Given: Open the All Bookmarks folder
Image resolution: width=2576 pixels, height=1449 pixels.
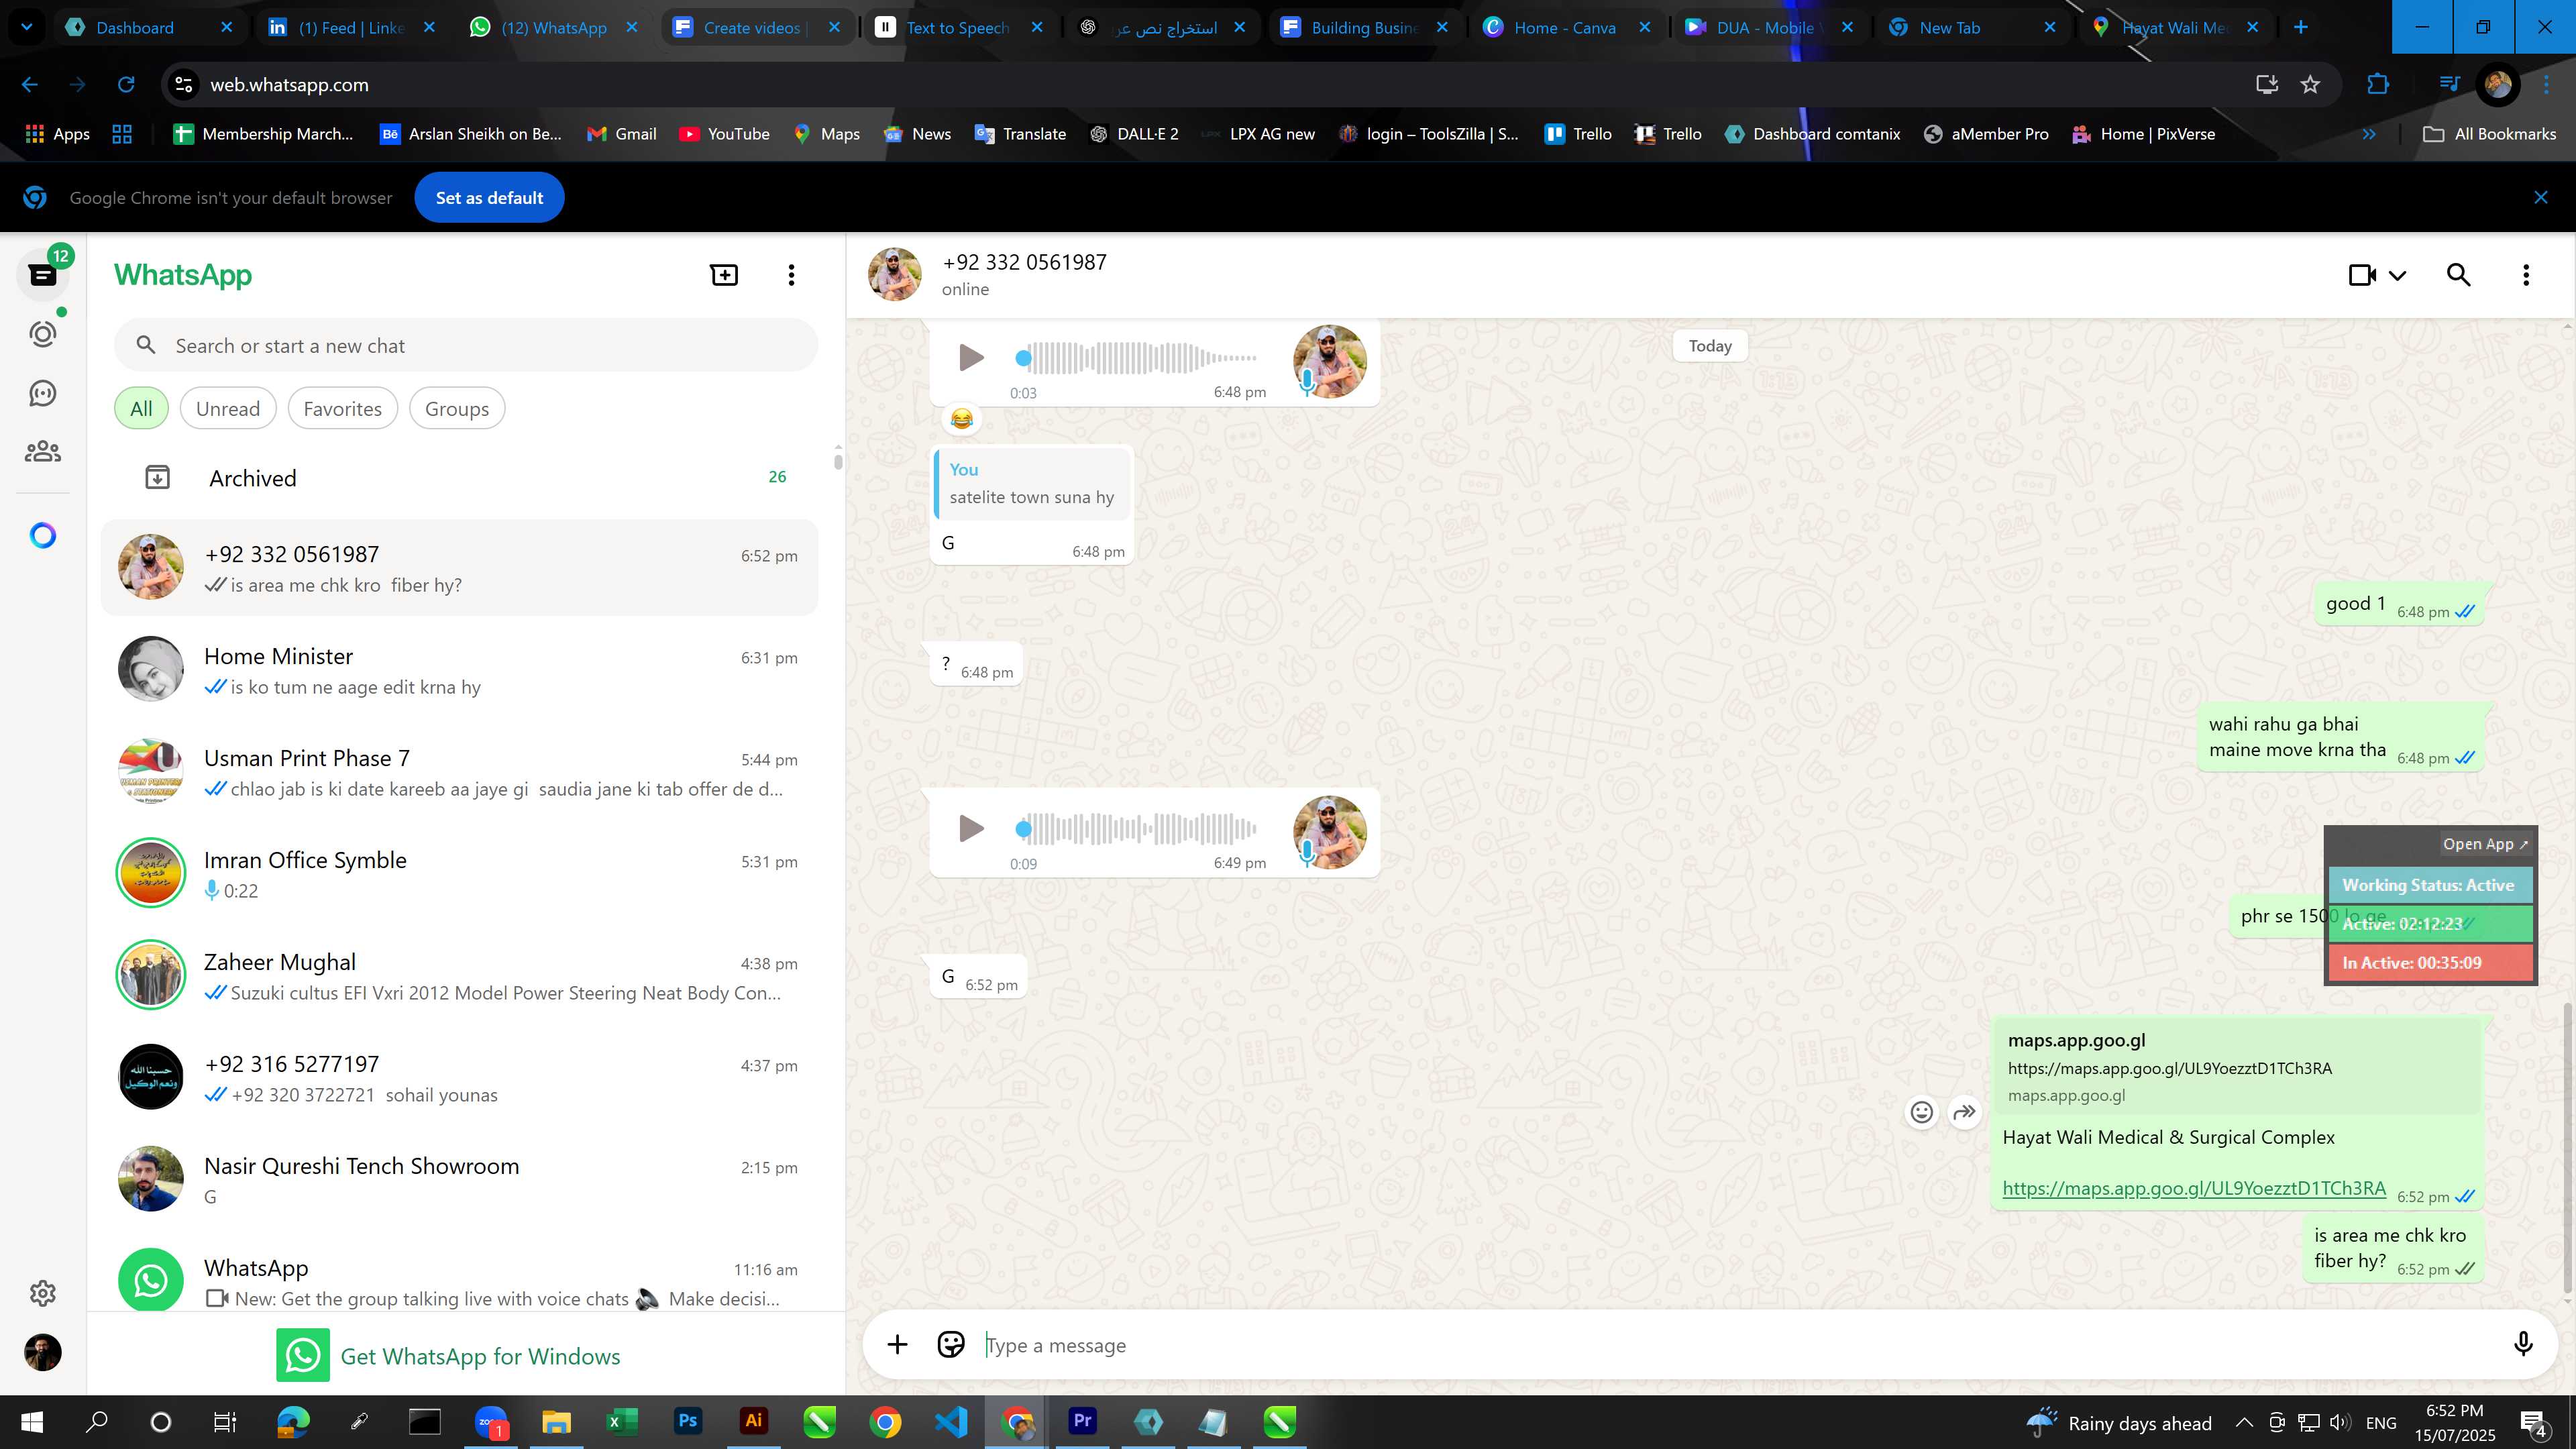Looking at the screenshot, I should [x=2490, y=134].
